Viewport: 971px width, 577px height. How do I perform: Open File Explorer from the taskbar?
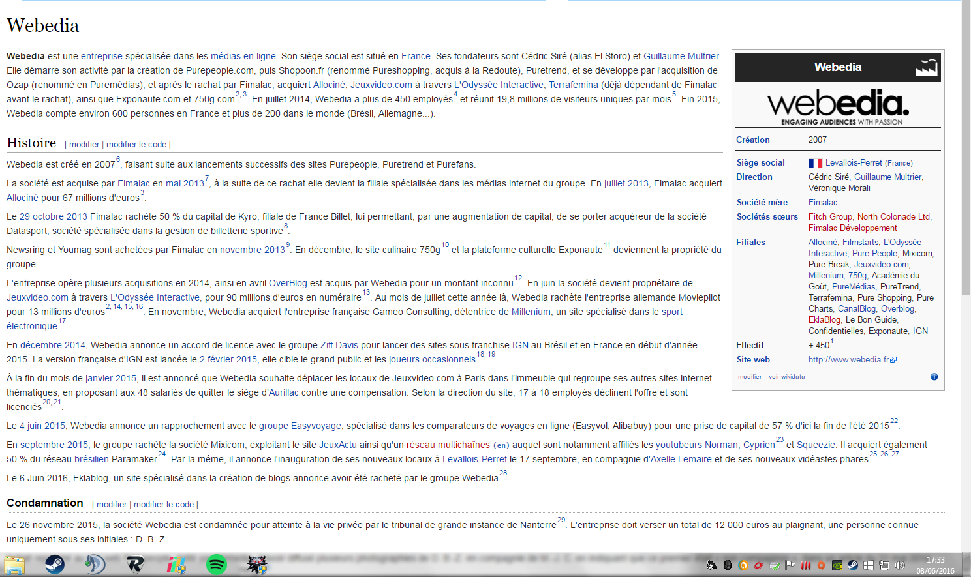[14, 565]
